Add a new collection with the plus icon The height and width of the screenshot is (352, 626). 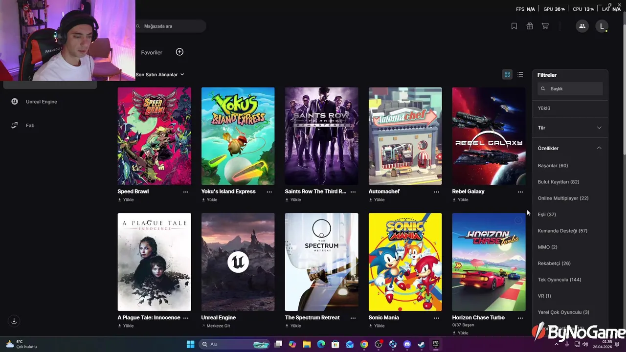pos(179,52)
